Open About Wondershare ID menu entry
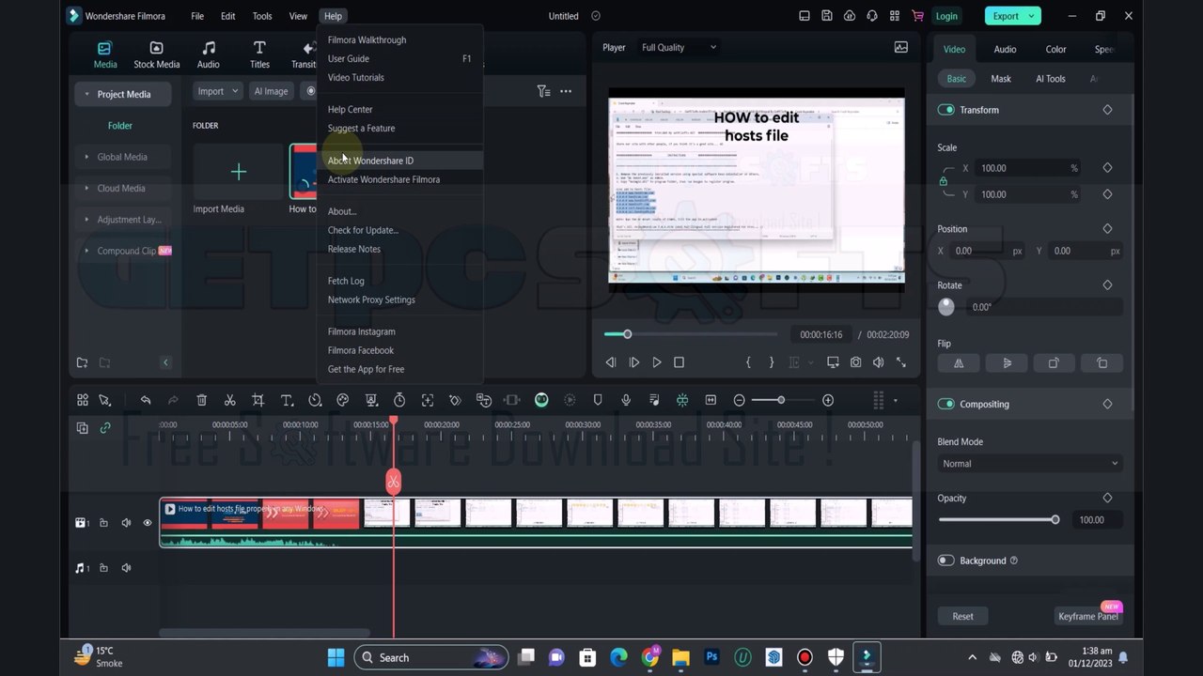The image size is (1203, 676). [x=399, y=161]
